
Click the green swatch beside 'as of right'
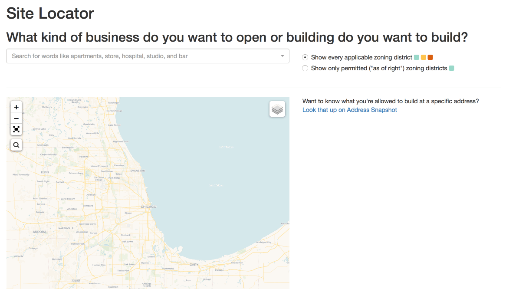tap(451, 68)
